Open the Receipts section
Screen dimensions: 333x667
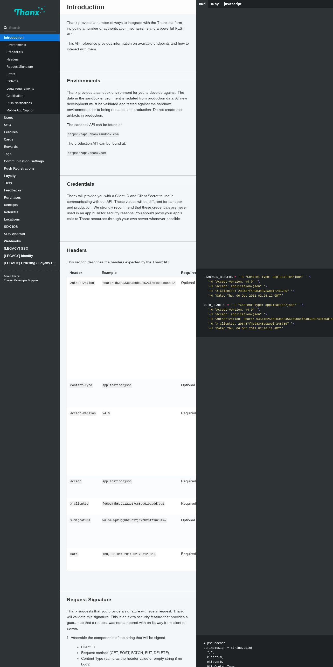pos(30,205)
